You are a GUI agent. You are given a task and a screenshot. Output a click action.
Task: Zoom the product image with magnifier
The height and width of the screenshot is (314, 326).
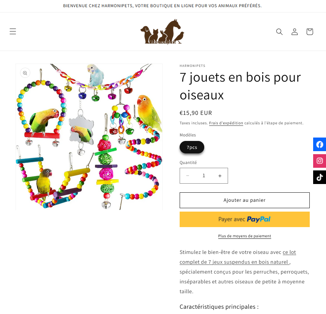[25, 73]
